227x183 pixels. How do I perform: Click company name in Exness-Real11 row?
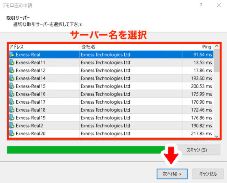(105, 63)
